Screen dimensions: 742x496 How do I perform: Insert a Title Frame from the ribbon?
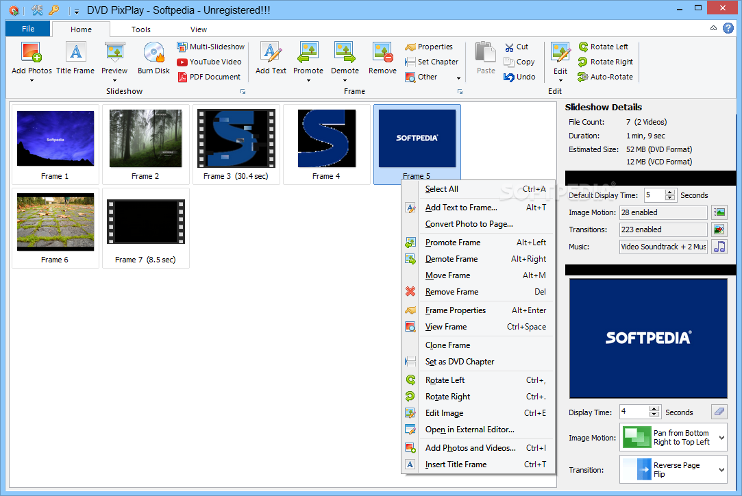click(x=75, y=58)
